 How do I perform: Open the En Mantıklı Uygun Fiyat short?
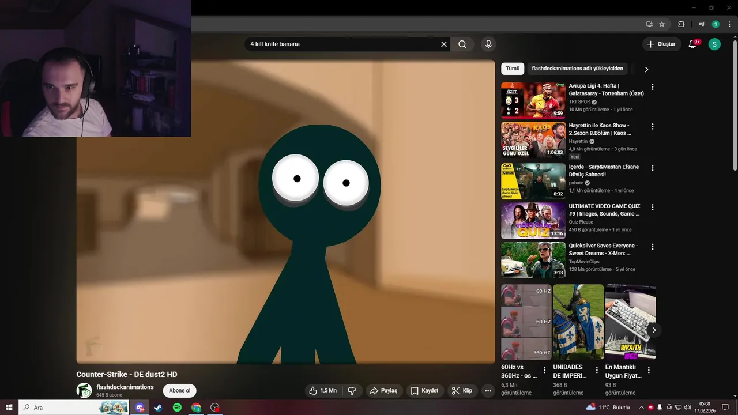click(630, 322)
